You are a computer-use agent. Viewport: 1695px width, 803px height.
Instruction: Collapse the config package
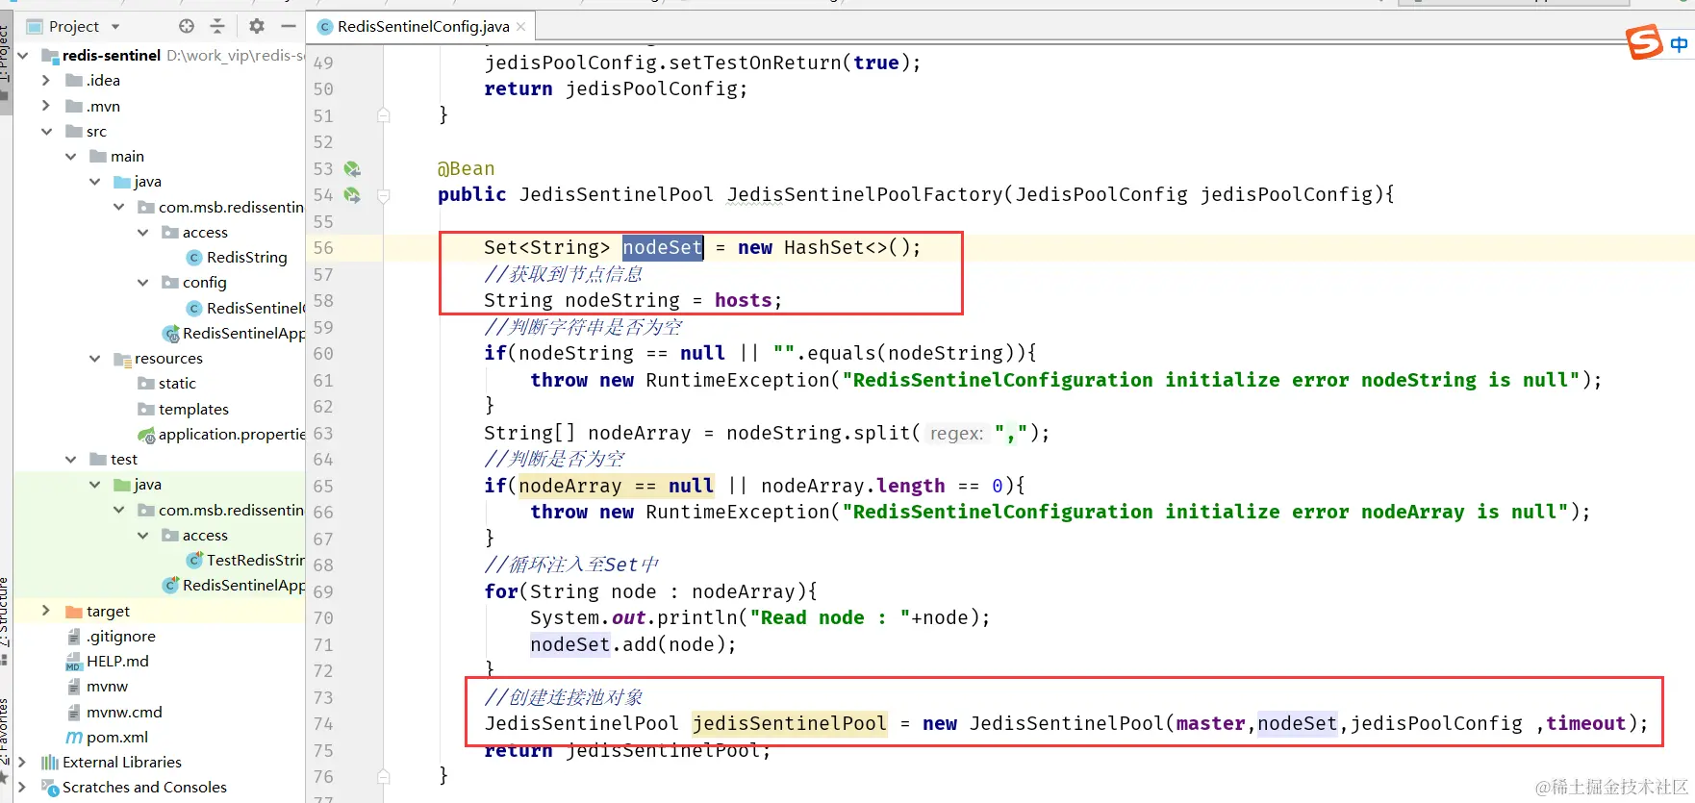point(142,283)
